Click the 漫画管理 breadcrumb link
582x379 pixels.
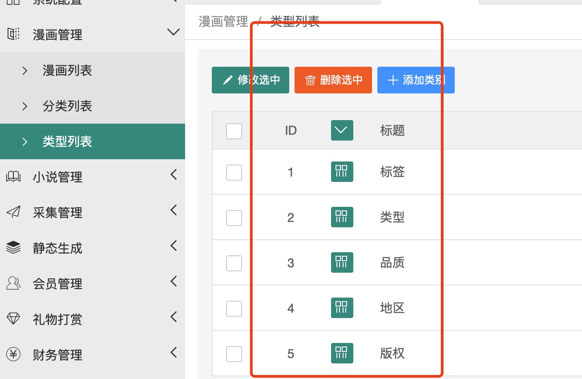coord(223,21)
